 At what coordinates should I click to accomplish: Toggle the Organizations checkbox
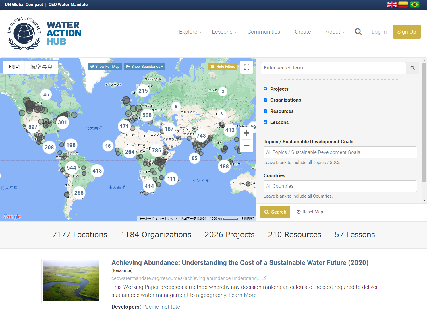coord(266,100)
